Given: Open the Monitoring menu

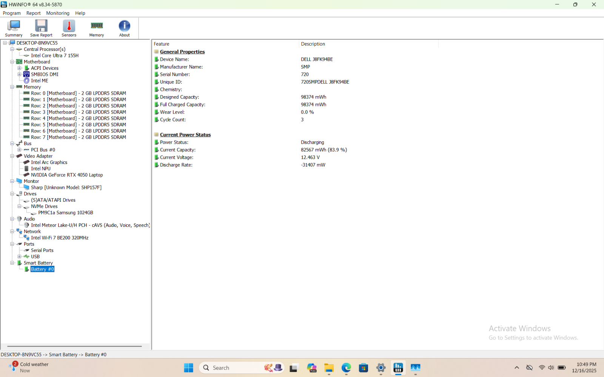Looking at the screenshot, I should [58, 13].
